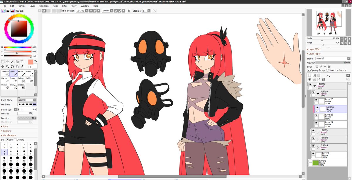The width and height of the screenshot is (352, 180).
Task: Open the Layer menu
Action: (x=32, y=6)
